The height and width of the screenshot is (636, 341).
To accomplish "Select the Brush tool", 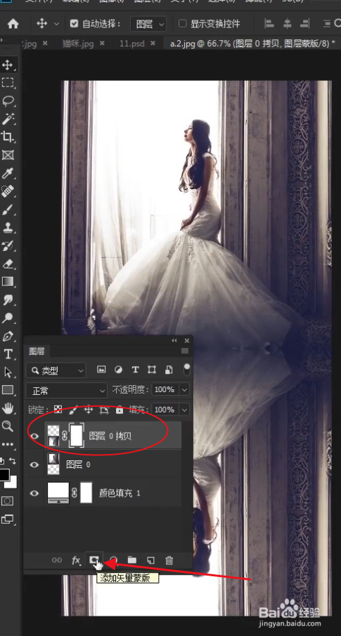I will 7,209.
